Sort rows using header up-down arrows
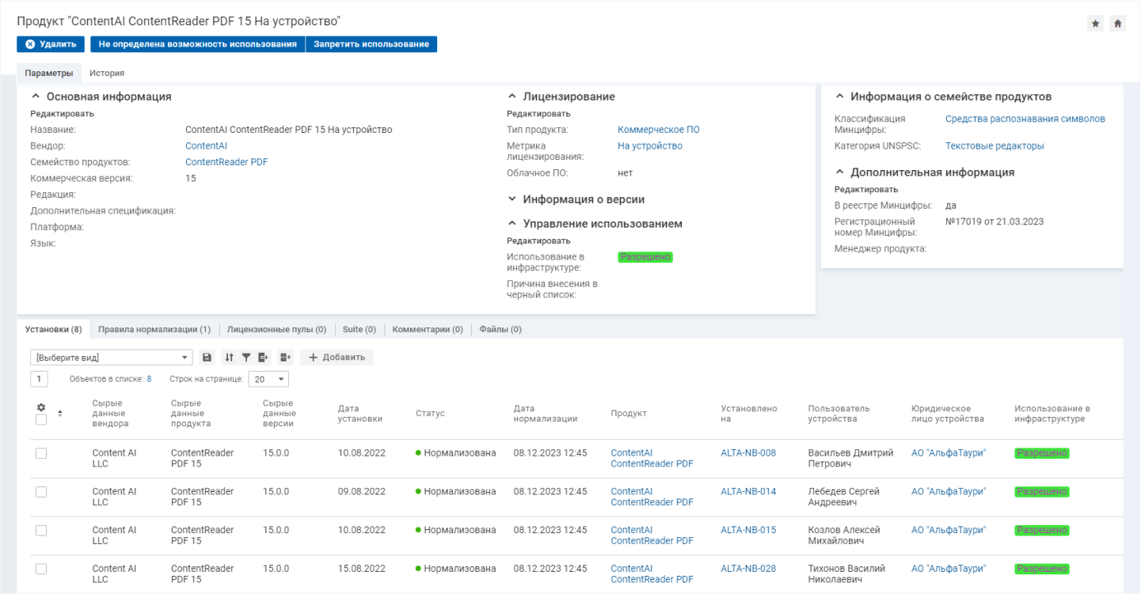Image resolution: width=1141 pixels, height=594 pixels. pos(60,414)
